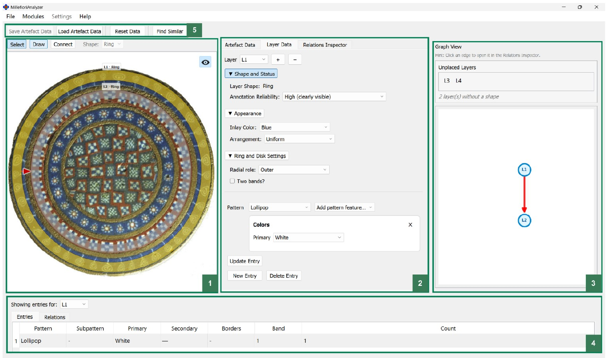Activate the Draw tool
This screenshot has height=358, width=606.
pyautogui.click(x=39, y=44)
